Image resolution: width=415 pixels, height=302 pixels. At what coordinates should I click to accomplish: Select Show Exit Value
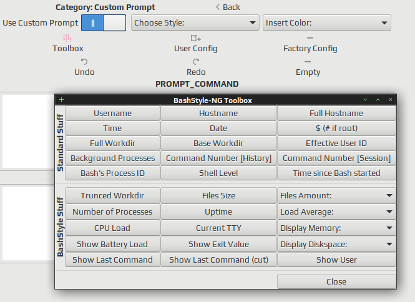218,244
